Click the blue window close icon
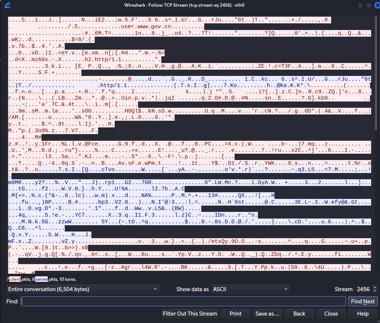Viewport: 380px width, 323px height. (377, 5)
